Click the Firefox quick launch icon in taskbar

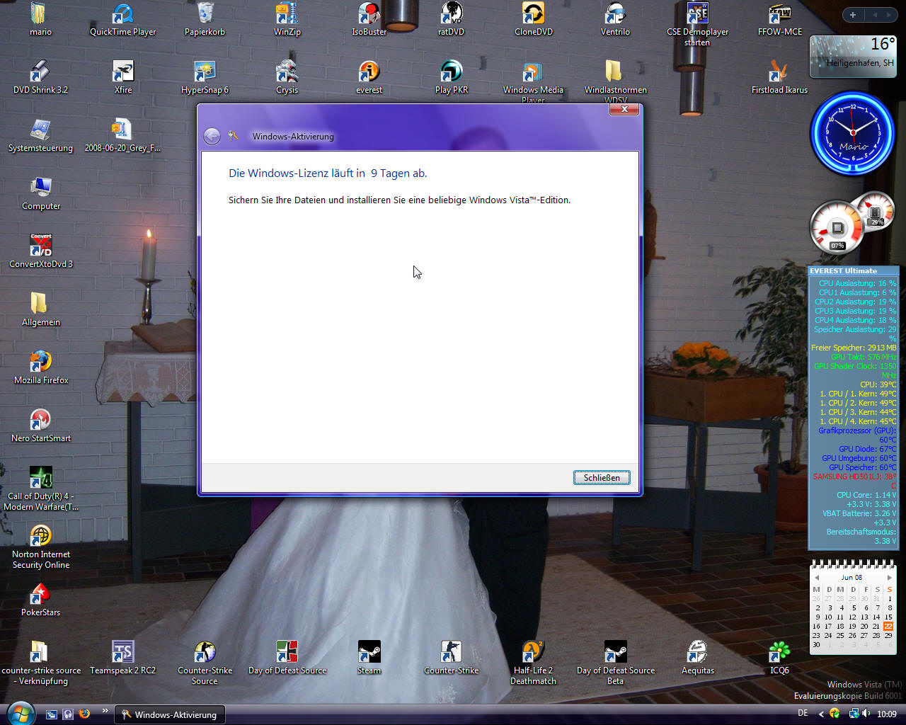[x=84, y=714]
